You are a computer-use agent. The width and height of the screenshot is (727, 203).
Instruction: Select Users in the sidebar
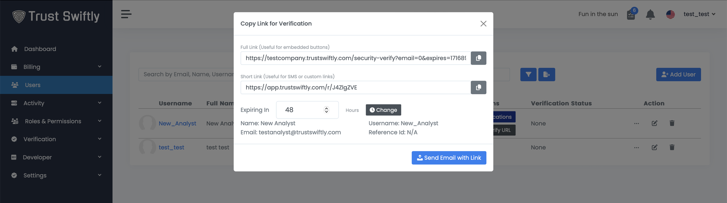33,85
